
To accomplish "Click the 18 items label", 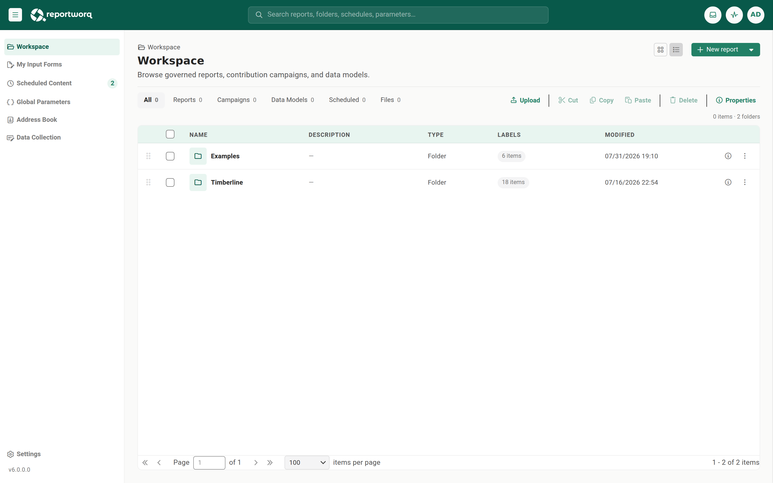I will point(513,182).
